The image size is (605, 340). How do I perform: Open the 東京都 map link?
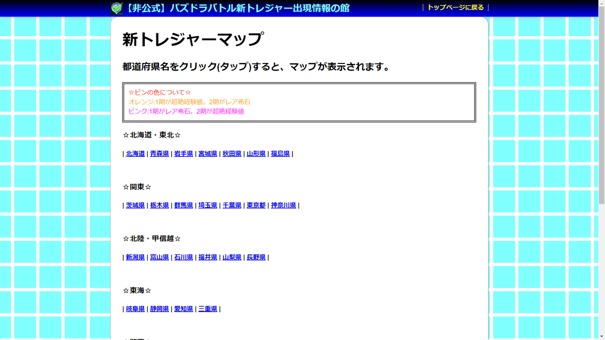click(x=256, y=206)
